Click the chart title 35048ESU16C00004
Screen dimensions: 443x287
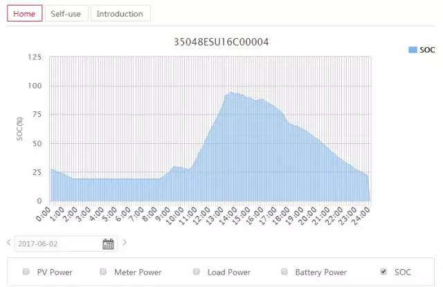coord(221,42)
